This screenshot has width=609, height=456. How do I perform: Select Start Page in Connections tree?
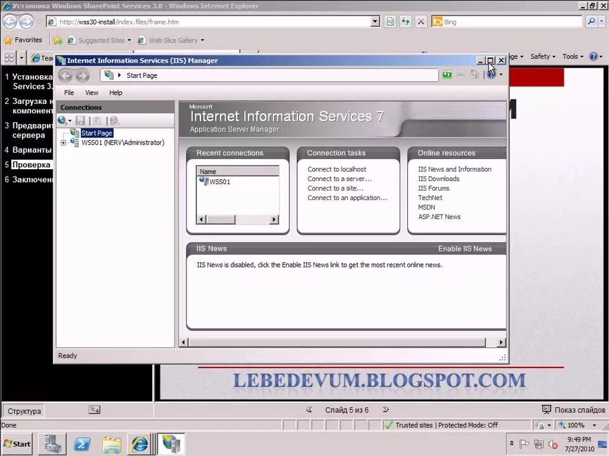point(96,133)
